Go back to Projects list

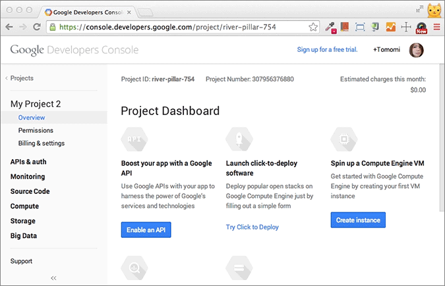[x=22, y=78]
